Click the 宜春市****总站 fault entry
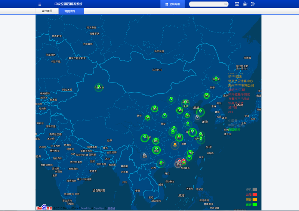Viewport: 299px width, 211px height. (239, 99)
